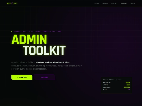The image size is (142, 106).
Task: Click the WINDOWS status label
Action: point(105,85)
